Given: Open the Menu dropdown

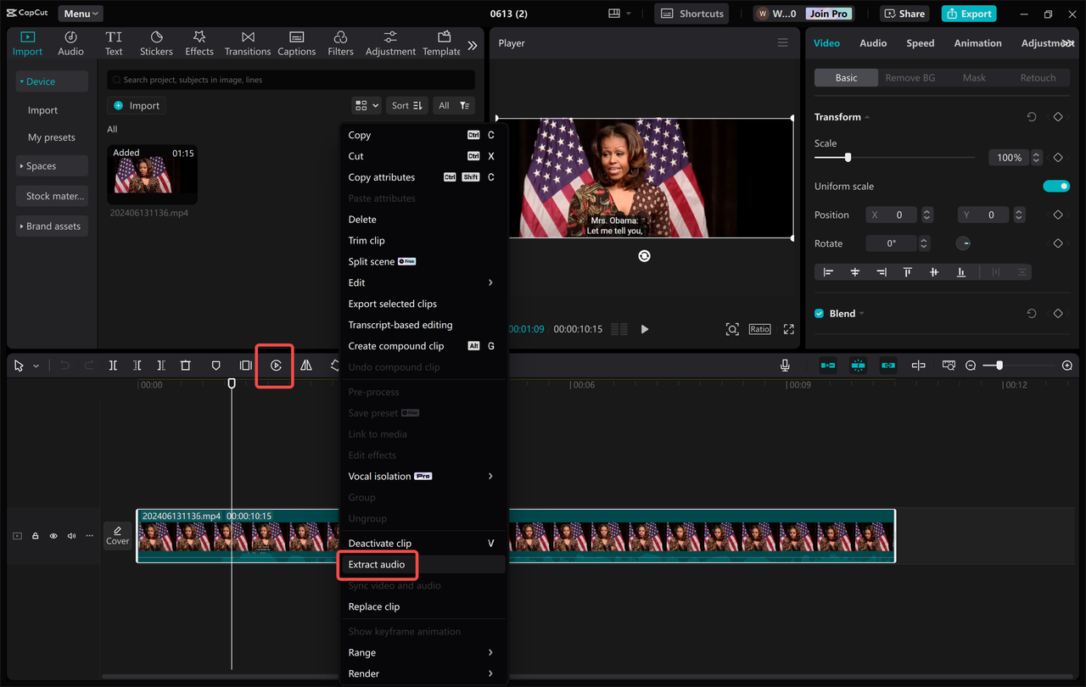Looking at the screenshot, I should [80, 13].
